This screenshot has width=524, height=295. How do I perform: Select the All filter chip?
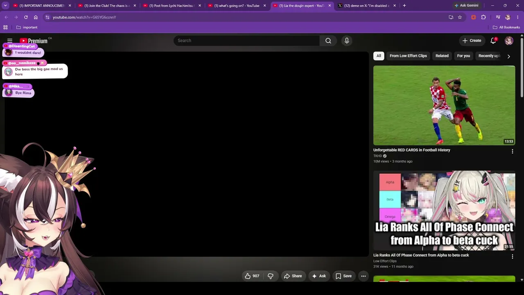click(x=379, y=56)
